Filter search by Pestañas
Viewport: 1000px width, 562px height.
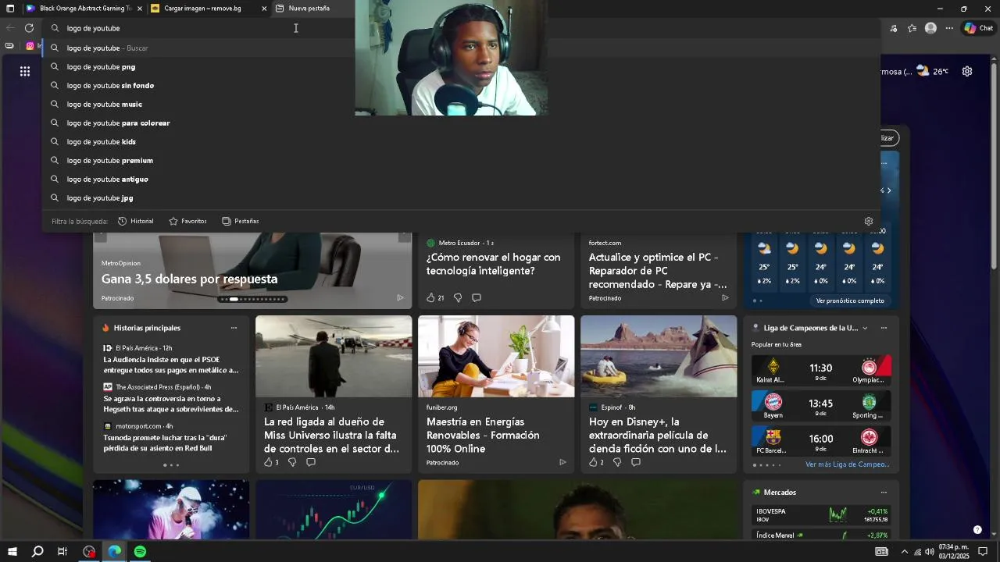pos(241,221)
